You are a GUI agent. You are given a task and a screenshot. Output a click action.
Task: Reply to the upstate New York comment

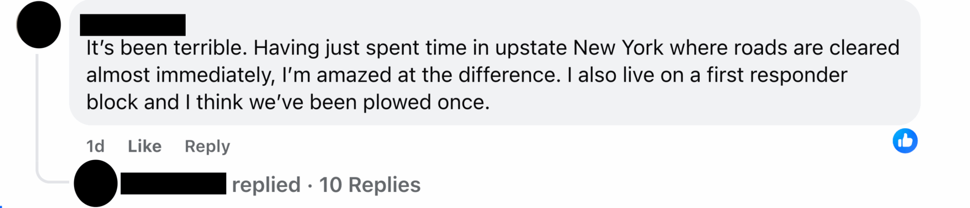[207, 146]
